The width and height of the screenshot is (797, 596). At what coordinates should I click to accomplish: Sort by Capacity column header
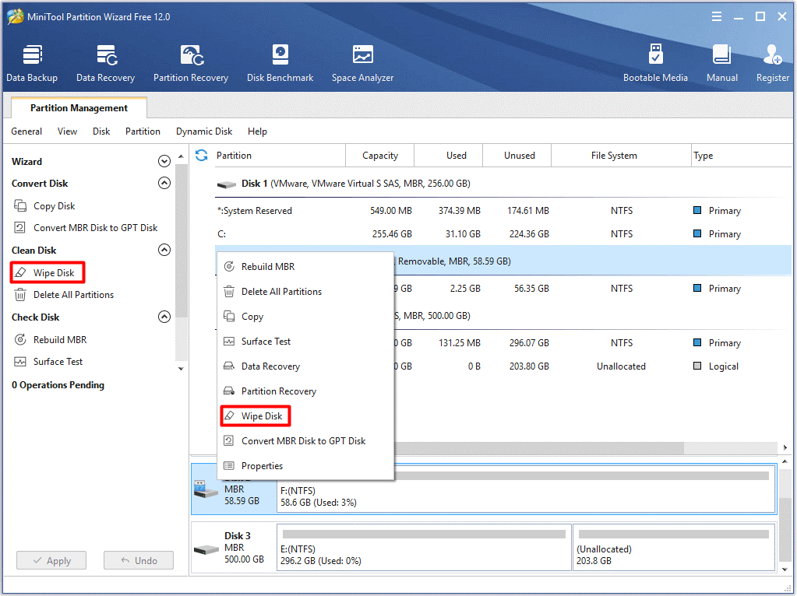[379, 156]
